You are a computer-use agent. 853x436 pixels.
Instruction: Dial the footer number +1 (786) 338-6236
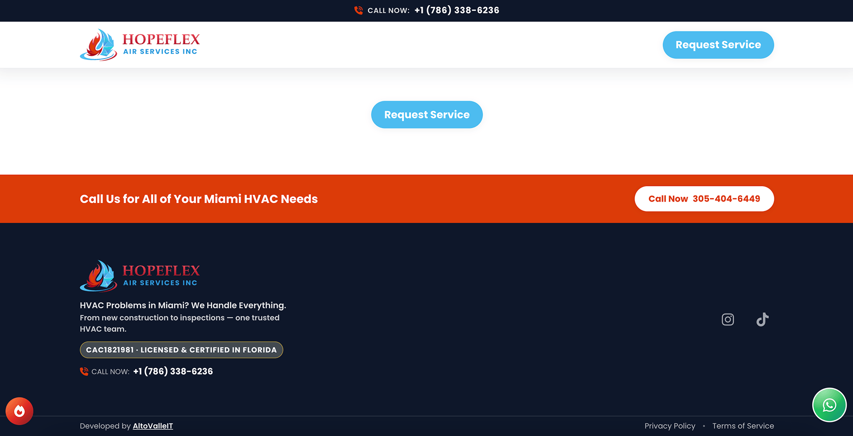point(173,372)
